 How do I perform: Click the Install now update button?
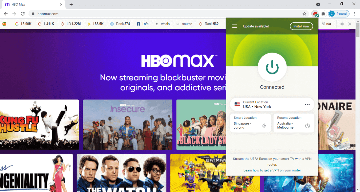coord(301,26)
